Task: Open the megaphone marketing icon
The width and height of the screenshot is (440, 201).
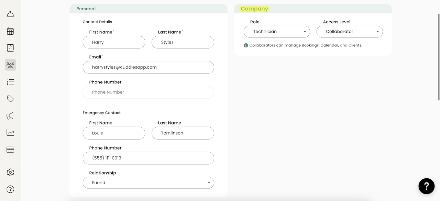Action: coord(10,116)
